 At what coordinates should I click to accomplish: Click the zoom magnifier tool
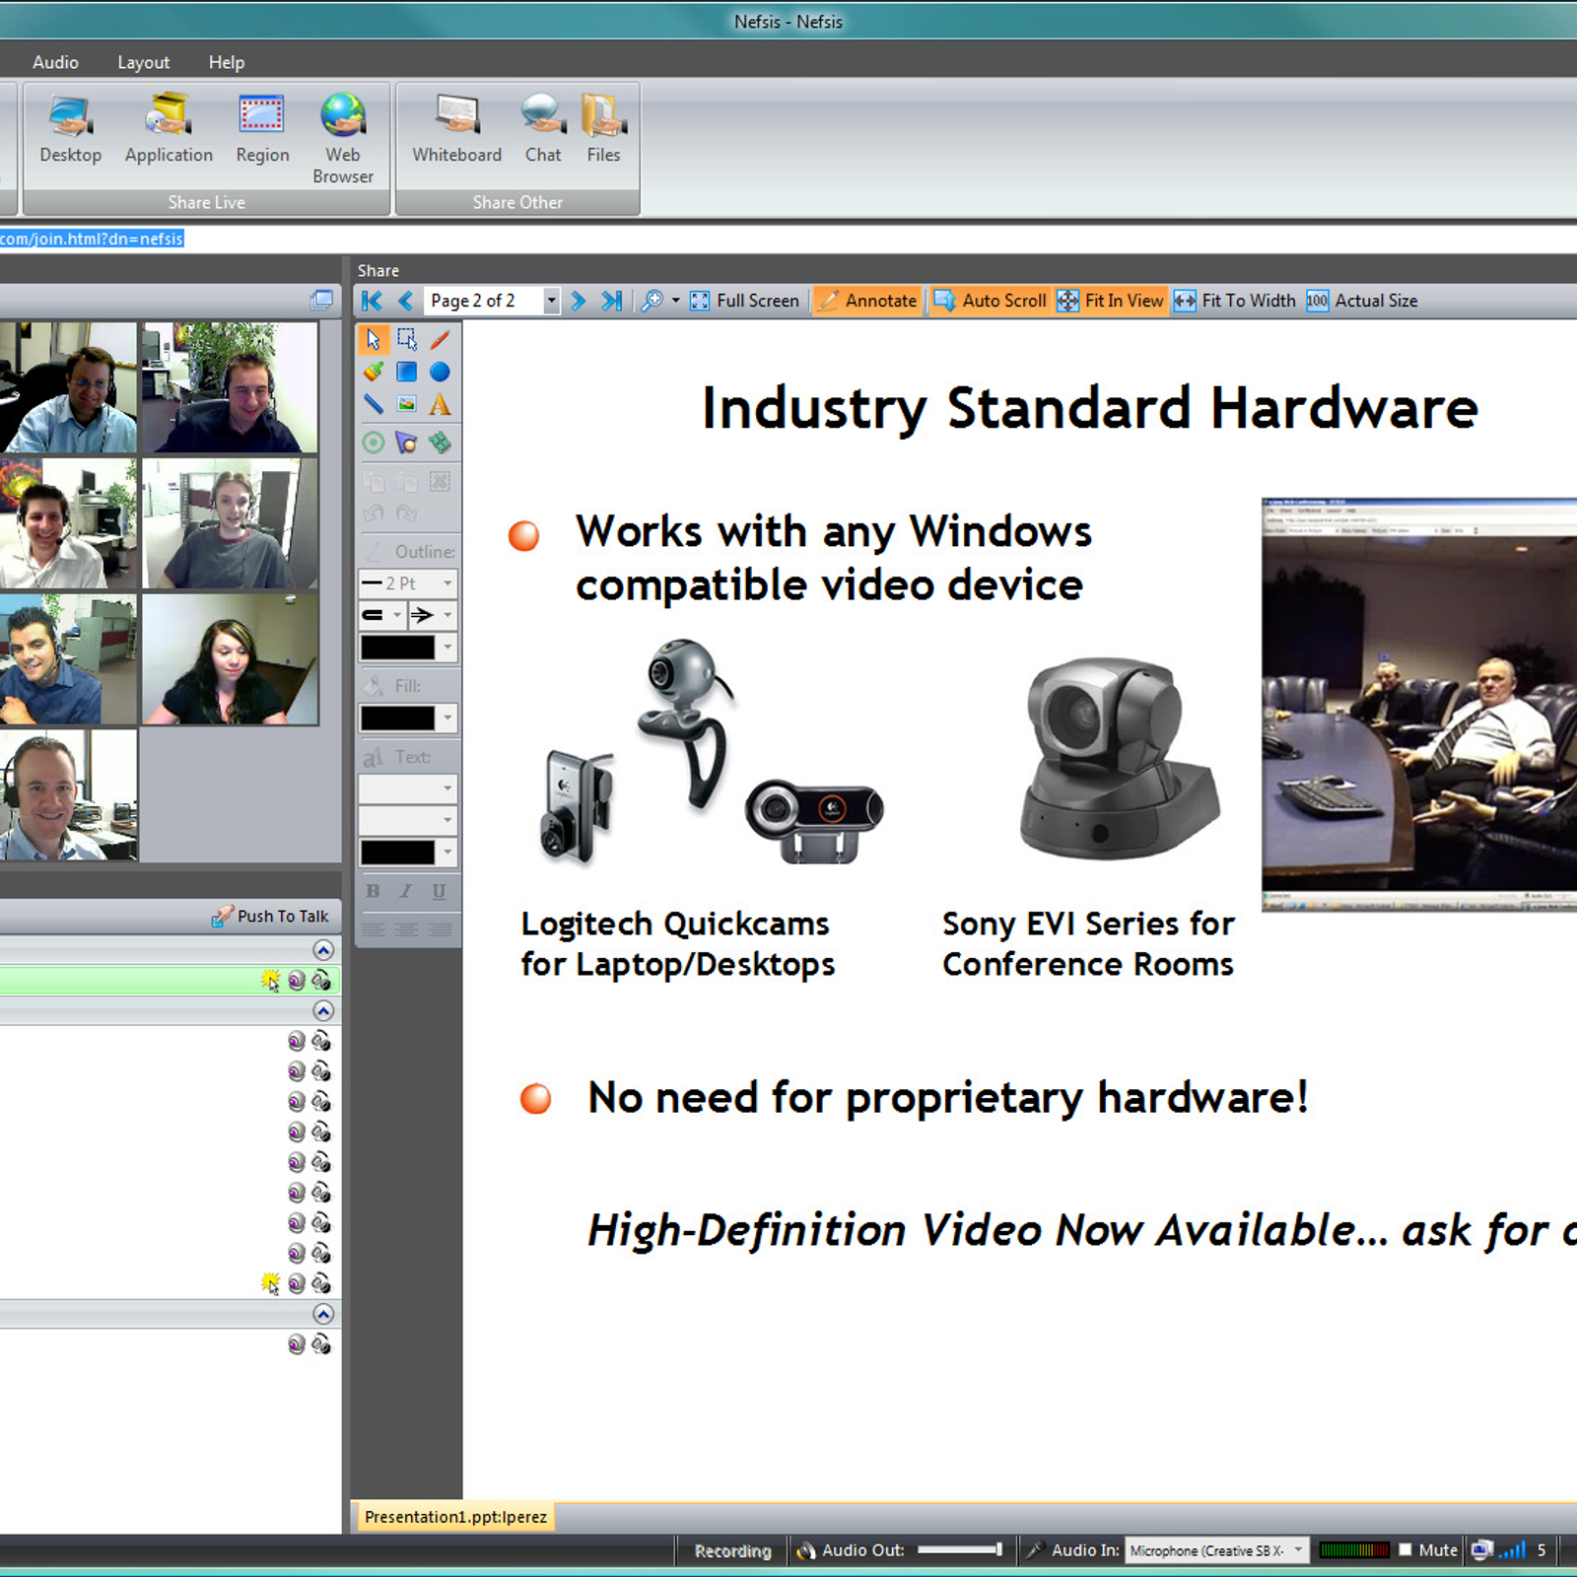(x=651, y=301)
